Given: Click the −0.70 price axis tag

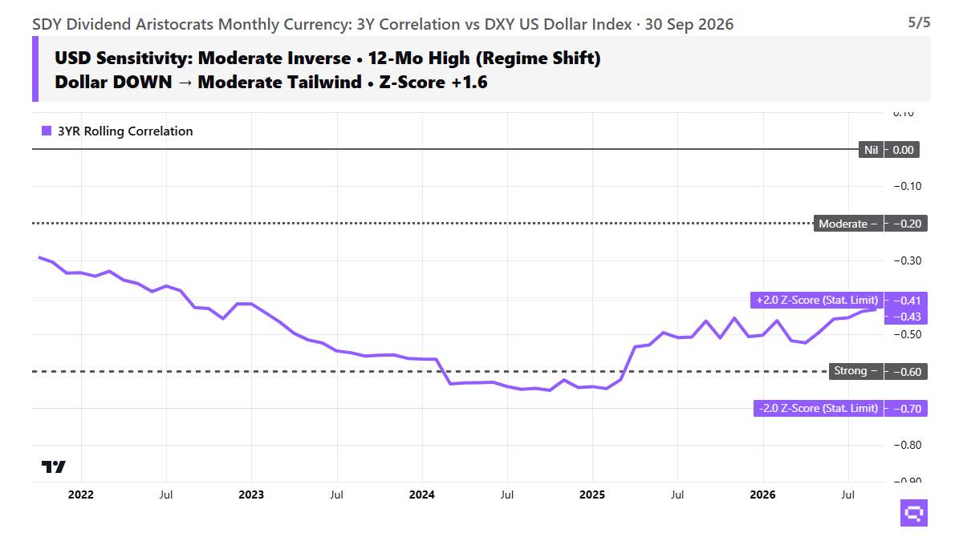Looking at the screenshot, I should [905, 409].
